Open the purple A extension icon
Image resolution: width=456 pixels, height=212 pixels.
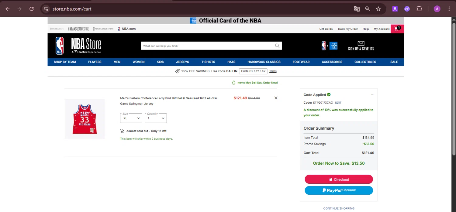pos(395,9)
